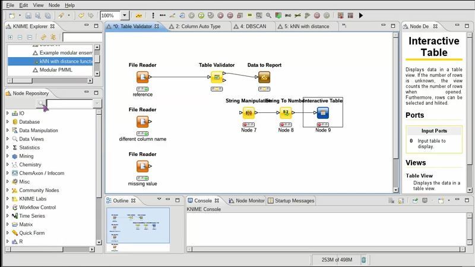Click the KNIME Console horizontal scrollbar
Viewport: 475px width, 267px height.
coord(326,249)
